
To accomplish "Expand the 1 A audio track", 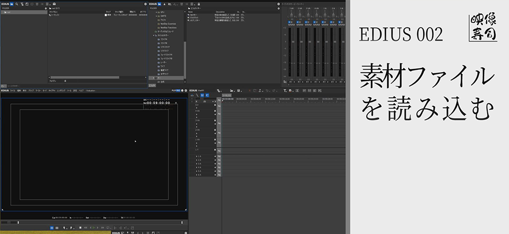I will 197,157.
